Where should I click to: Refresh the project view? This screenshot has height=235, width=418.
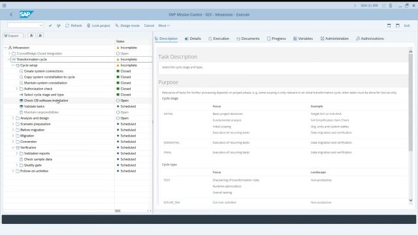point(74,25)
